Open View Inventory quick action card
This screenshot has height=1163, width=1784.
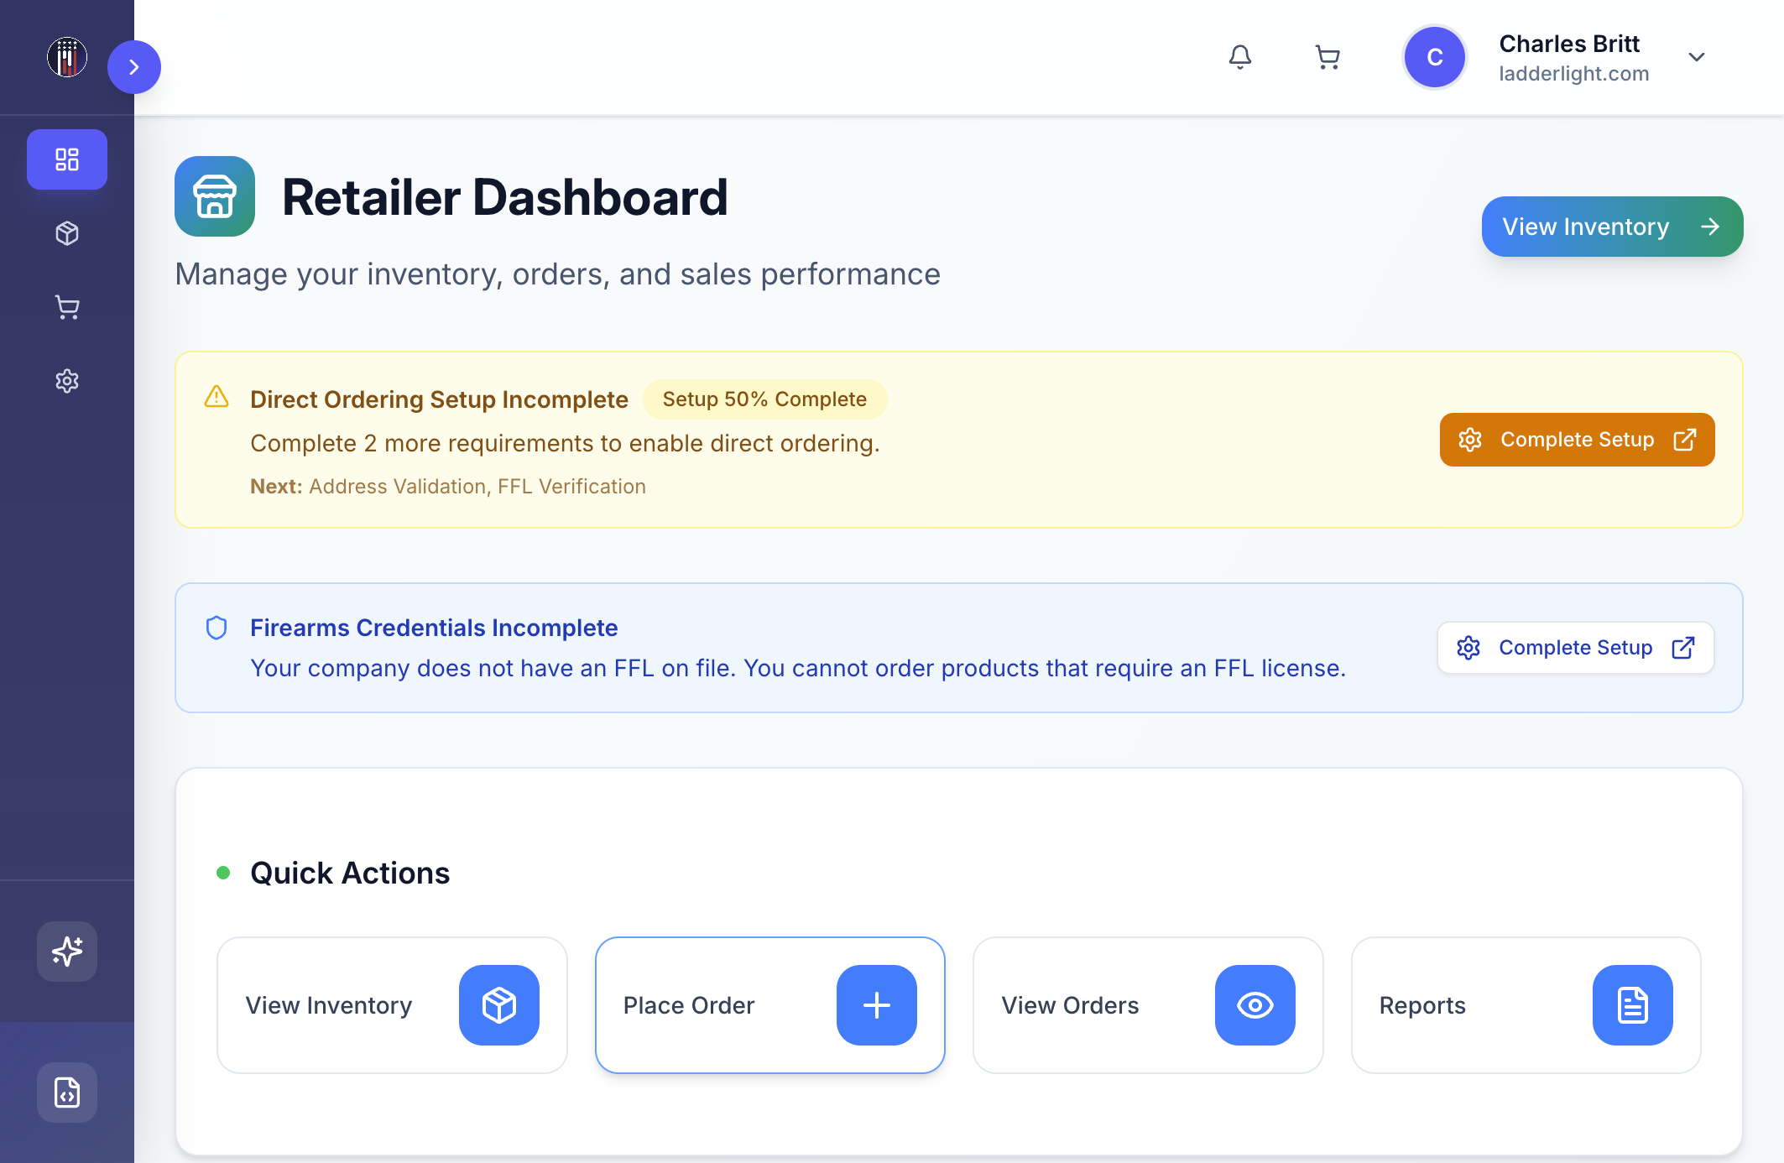(x=392, y=1005)
